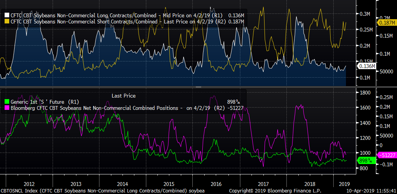The image size is (397, 194).
Task: Click the 'Last Price' header in the lower legend
Action: [x=123, y=96]
